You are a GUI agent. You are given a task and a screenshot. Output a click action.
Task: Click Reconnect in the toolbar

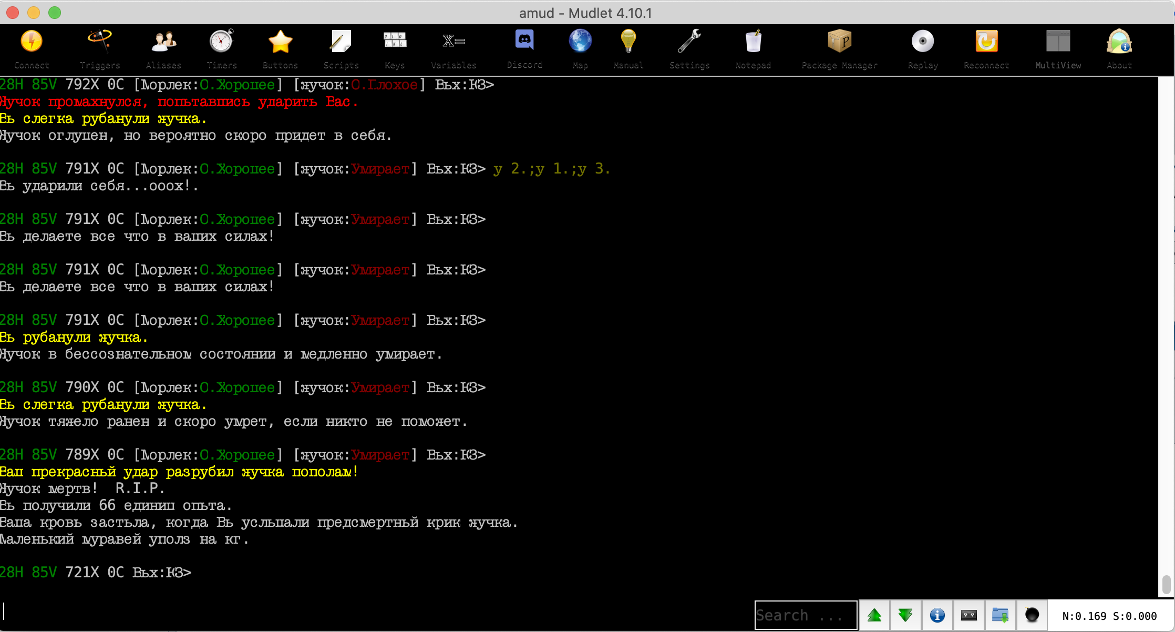(986, 49)
